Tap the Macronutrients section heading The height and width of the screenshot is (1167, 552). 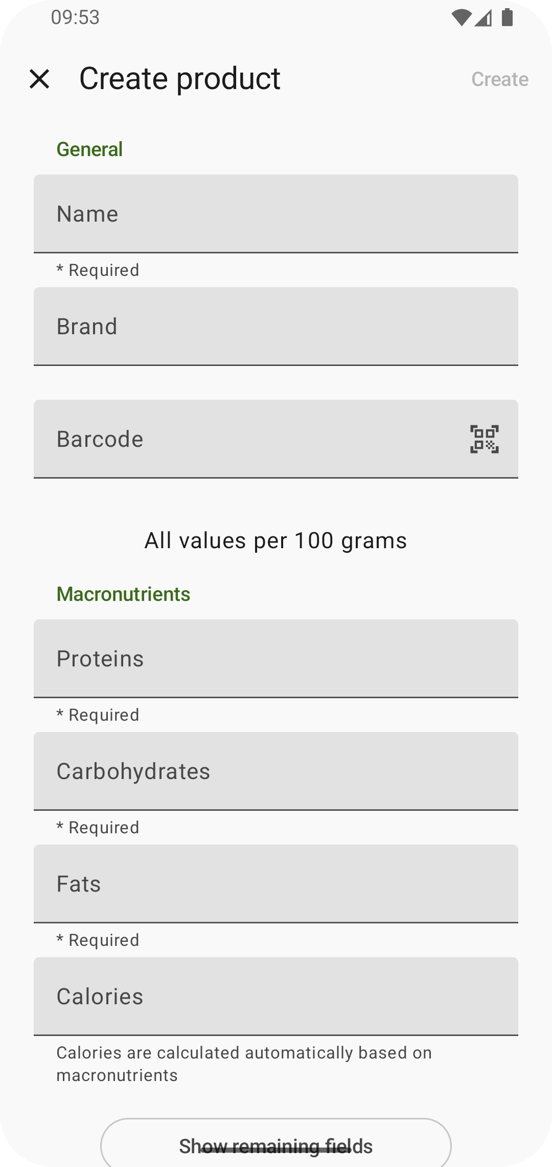(123, 594)
